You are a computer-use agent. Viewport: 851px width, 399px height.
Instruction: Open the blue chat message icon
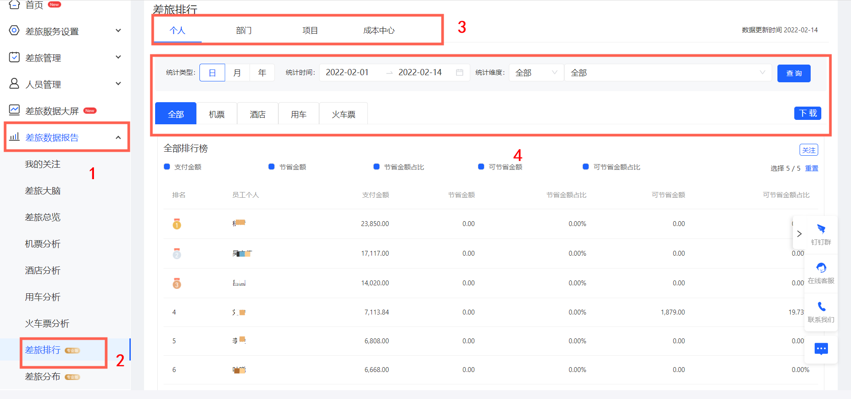[821, 349]
